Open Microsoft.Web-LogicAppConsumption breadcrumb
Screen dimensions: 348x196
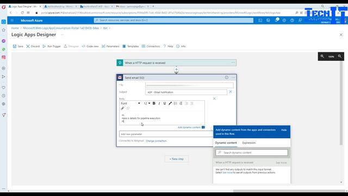point(61,28)
